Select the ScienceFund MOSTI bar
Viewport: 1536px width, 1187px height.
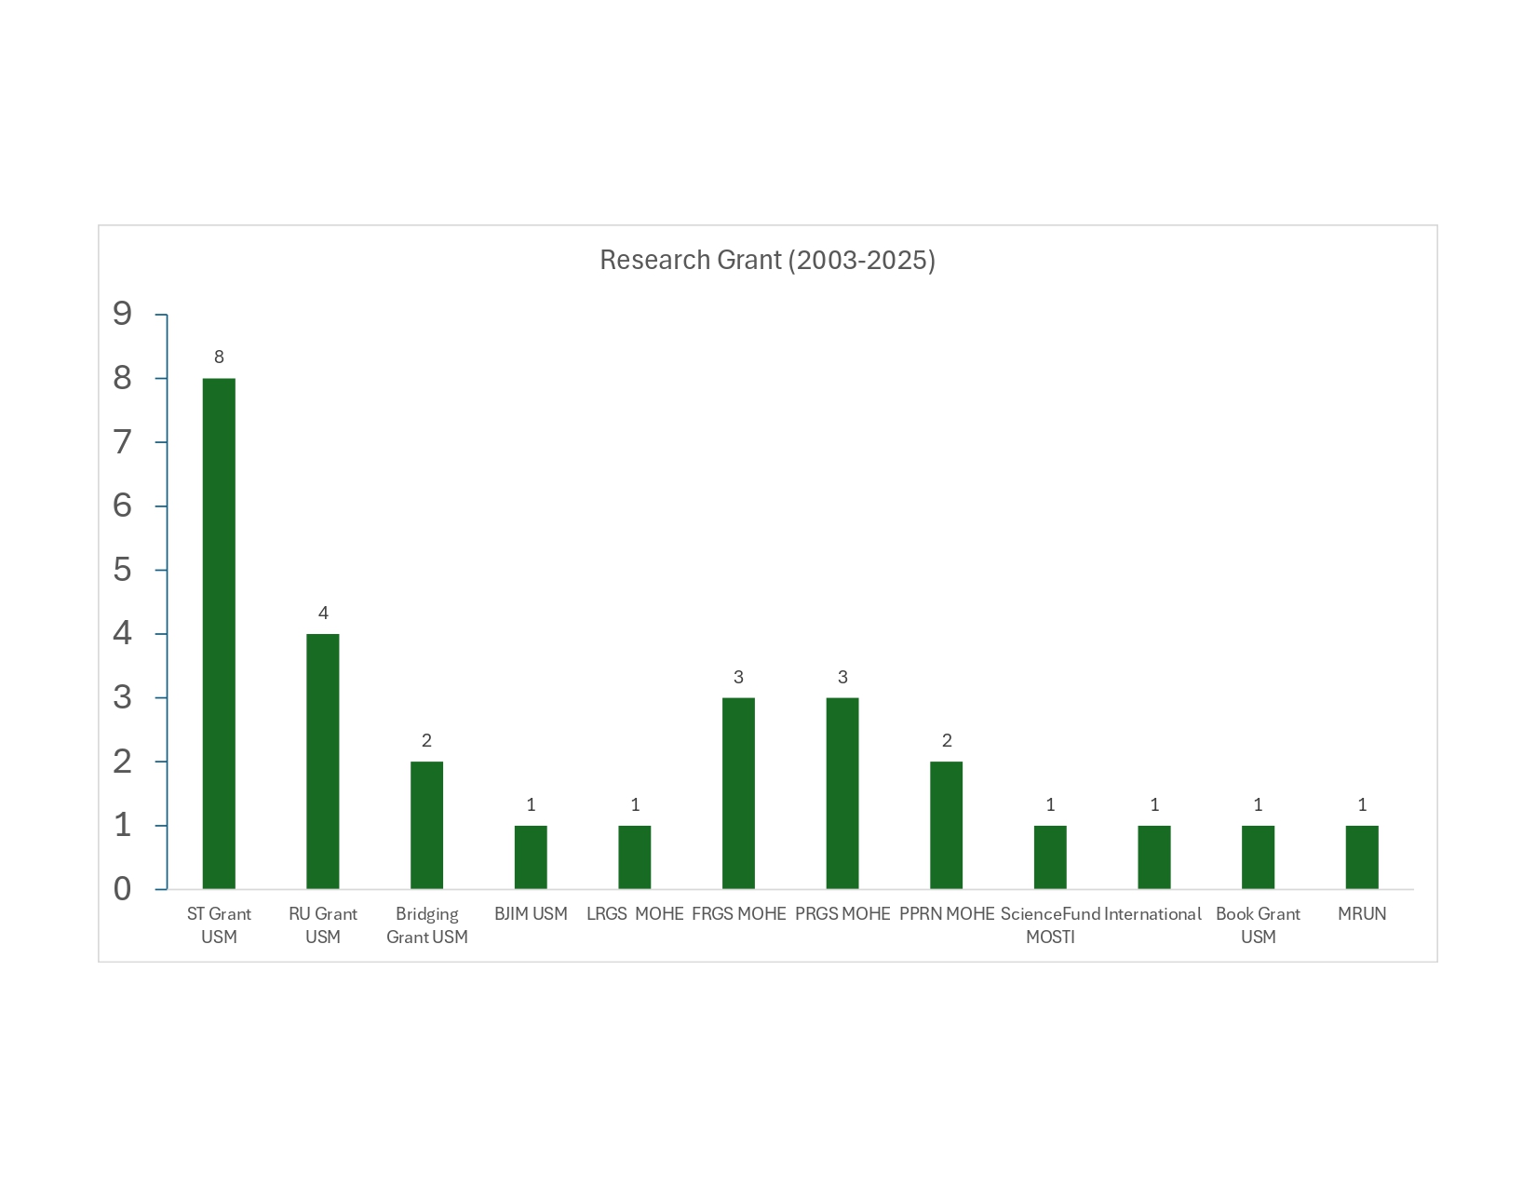[x=1050, y=857]
